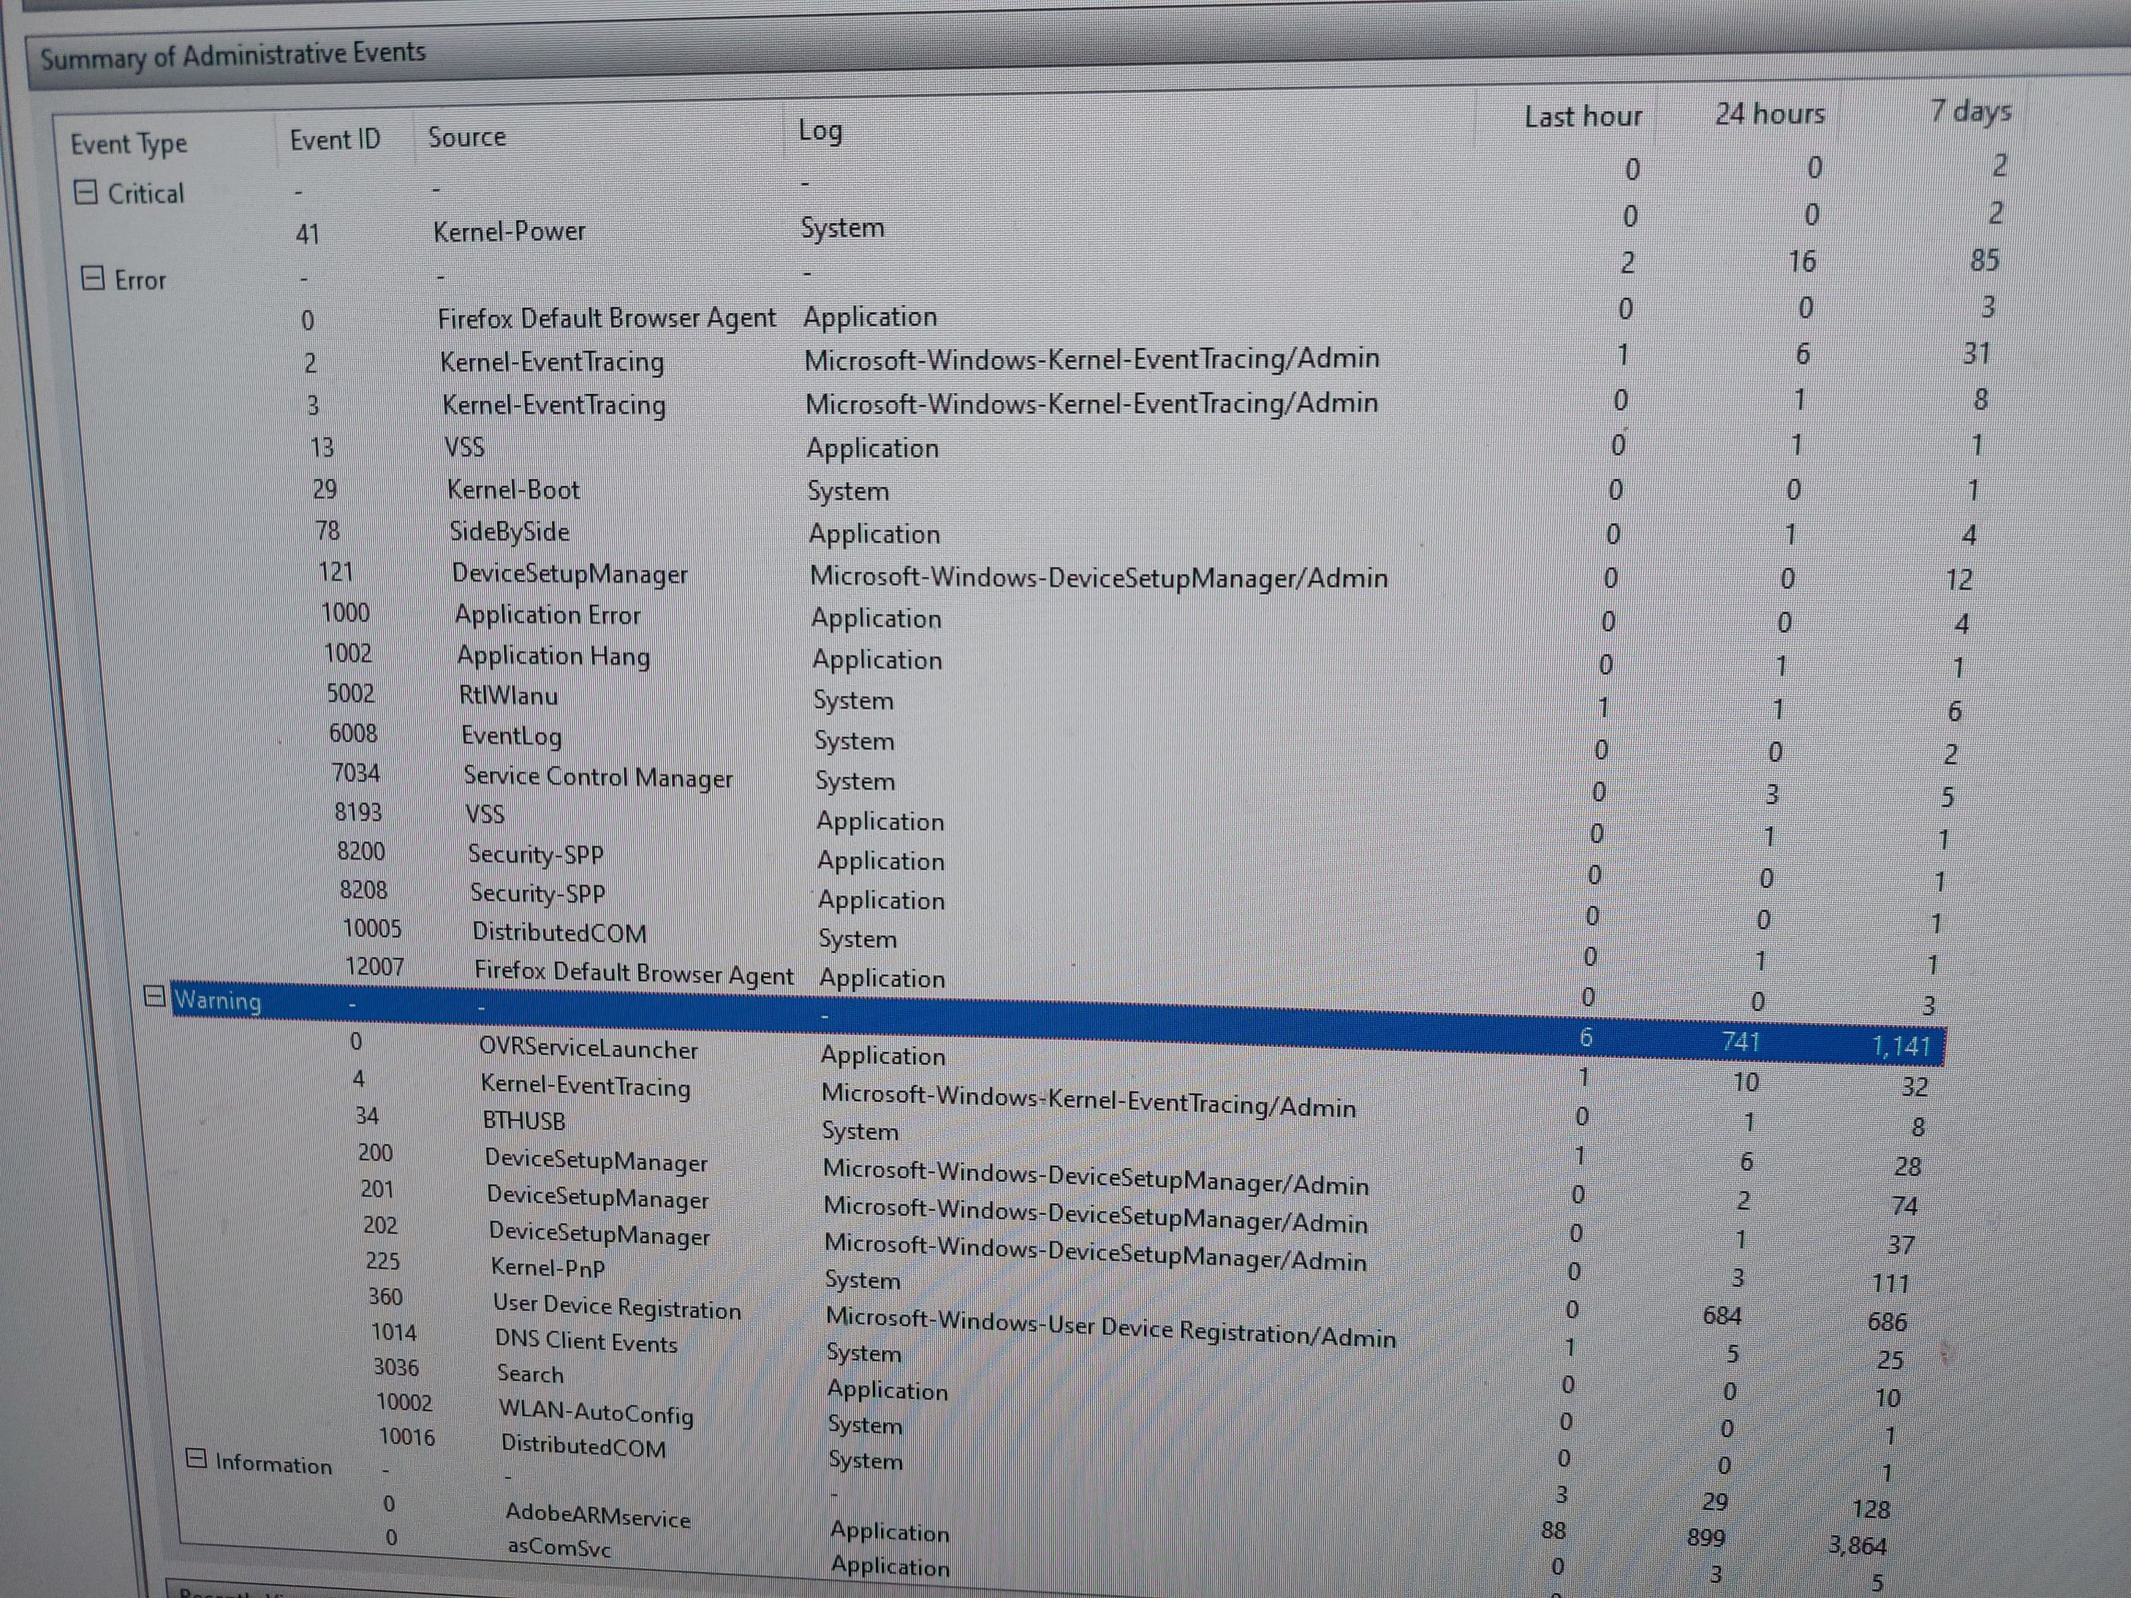Viewport: 2131px width, 1598px height.
Task: Select the Application Hang 1002 row
Action: 553,656
